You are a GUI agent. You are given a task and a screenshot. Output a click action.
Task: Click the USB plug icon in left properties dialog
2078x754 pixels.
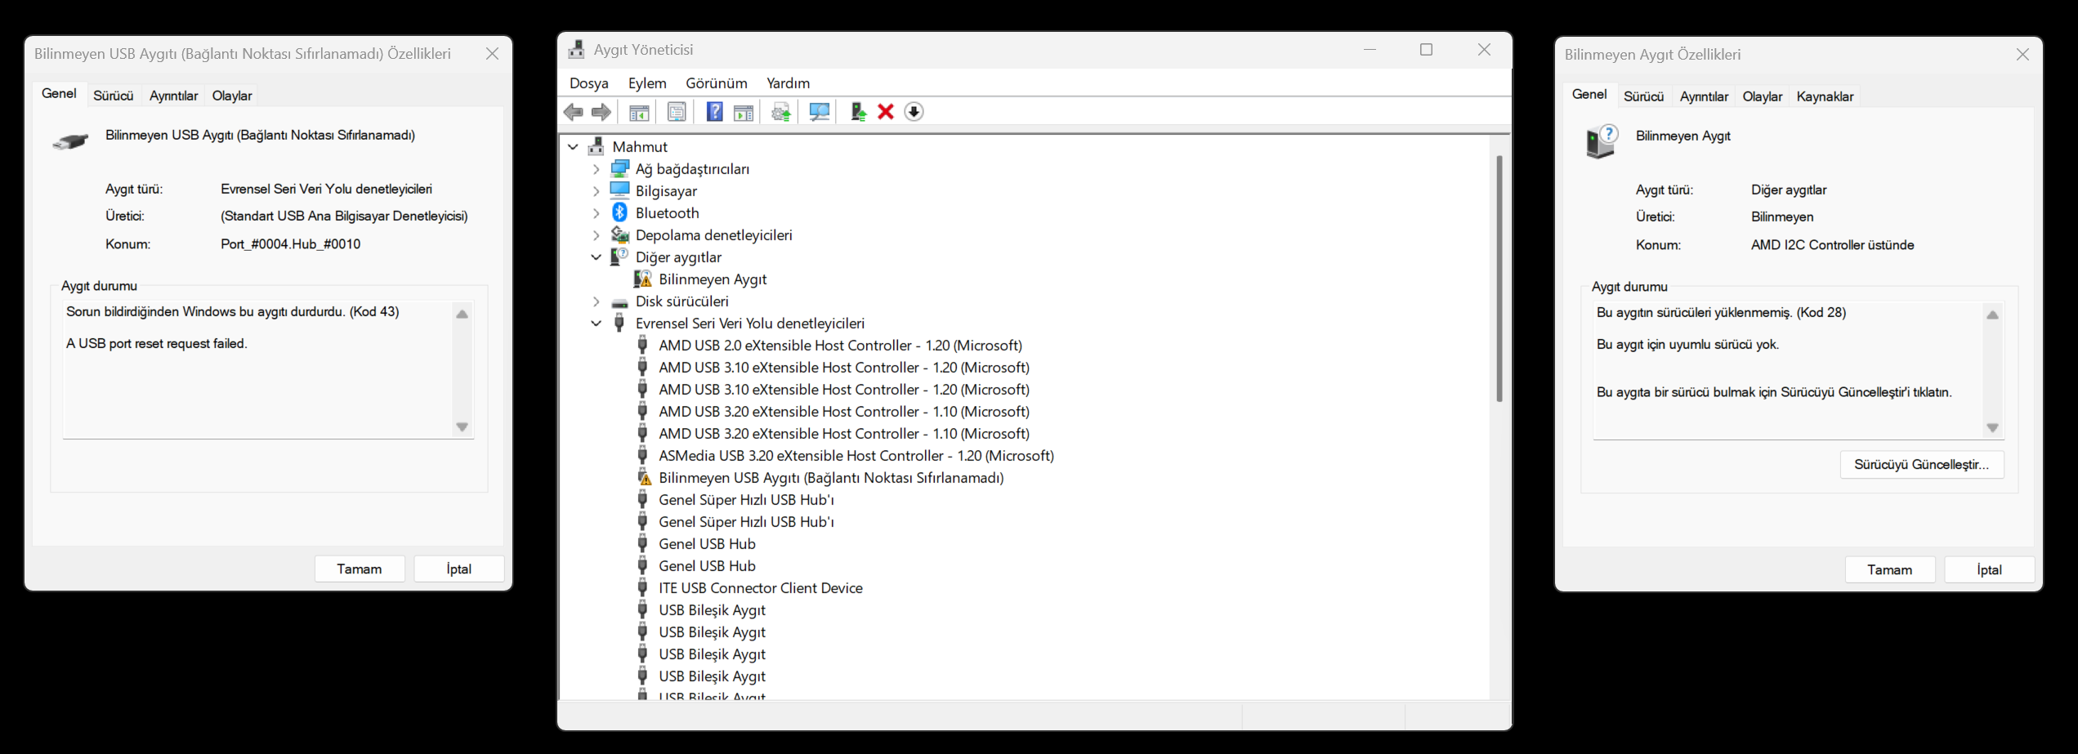[70, 141]
